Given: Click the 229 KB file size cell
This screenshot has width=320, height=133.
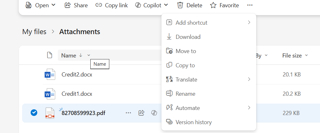Looking at the screenshot, I should point(291,113).
